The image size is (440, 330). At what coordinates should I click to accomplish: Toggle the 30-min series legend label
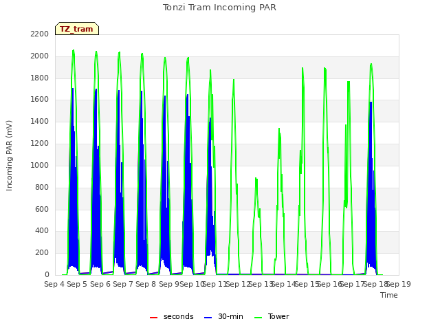[230, 316]
